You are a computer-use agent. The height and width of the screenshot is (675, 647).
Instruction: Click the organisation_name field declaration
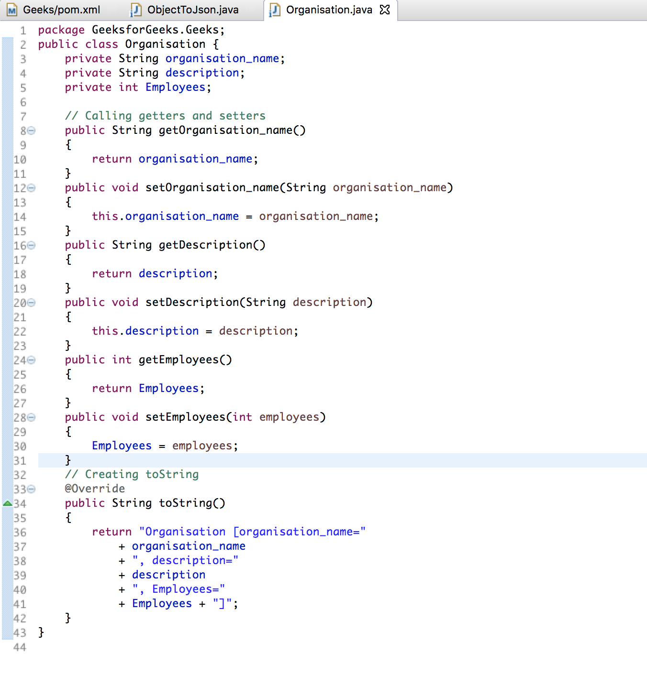(175, 58)
